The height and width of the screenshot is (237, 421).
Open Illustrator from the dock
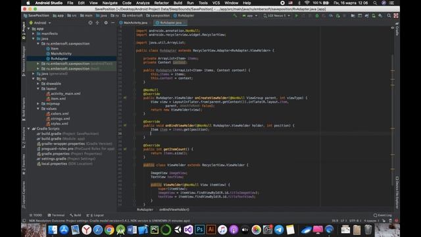coord(211,230)
